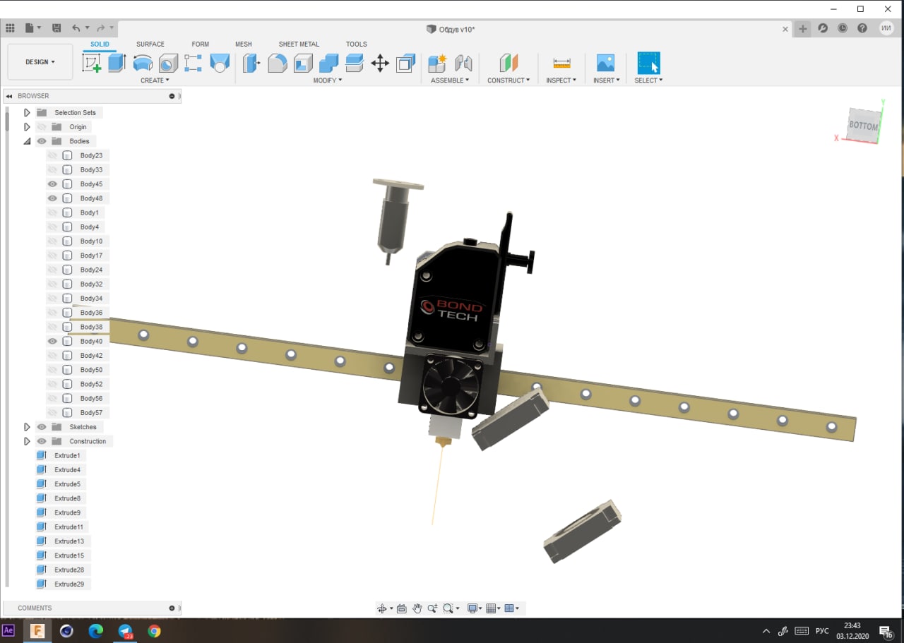Open the Help question mark icon
The width and height of the screenshot is (904, 643).
point(862,28)
